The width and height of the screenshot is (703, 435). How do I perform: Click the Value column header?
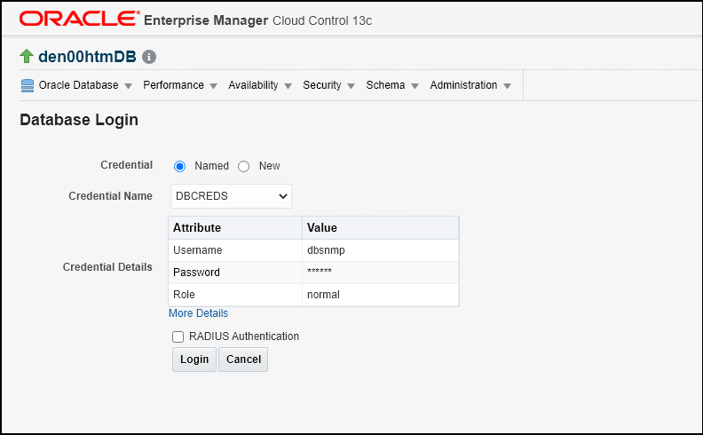click(381, 228)
